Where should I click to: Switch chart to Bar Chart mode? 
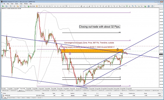(x=124, y=6)
